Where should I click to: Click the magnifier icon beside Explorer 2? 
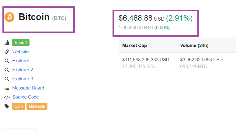pos(7,70)
